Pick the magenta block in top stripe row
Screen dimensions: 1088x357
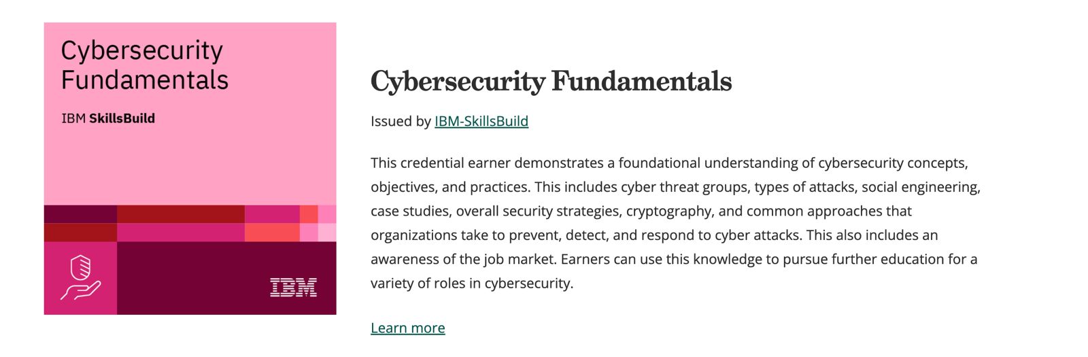(272, 214)
